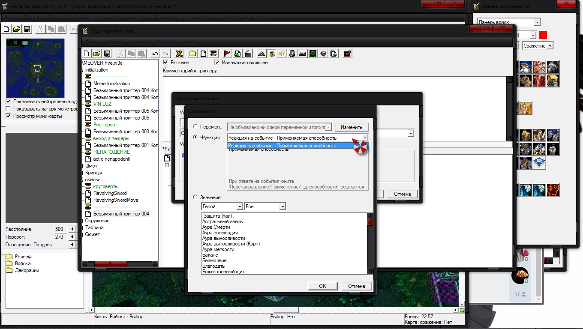The width and height of the screenshot is (583, 329).
Task: Uncheck 'Показывать нейтральные зда…' option
Action: [x=9, y=102]
